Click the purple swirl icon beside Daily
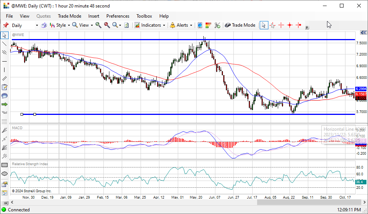The height and width of the screenshot is (214, 368). coord(44,25)
